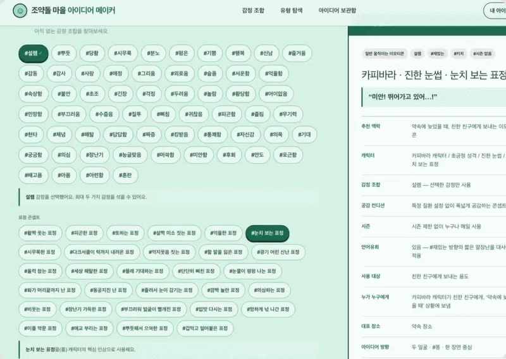Choose the #무기력 emotion chip

[288, 114]
